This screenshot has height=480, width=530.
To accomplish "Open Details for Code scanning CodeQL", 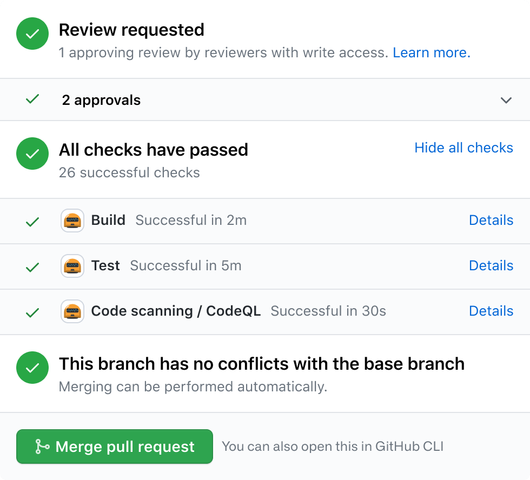I will click(x=491, y=311).
